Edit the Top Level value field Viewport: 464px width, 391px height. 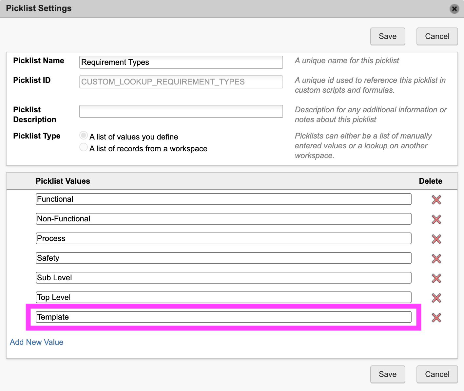pyautogui.click(x=223, y=297)
